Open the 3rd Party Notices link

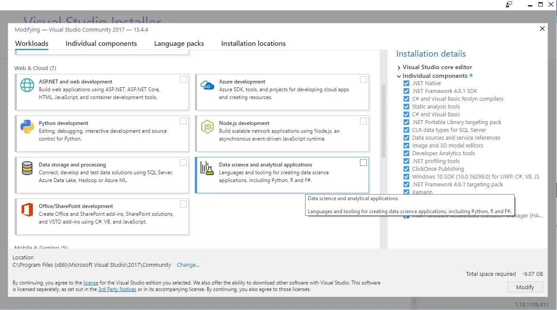click(x=117, y=289)
